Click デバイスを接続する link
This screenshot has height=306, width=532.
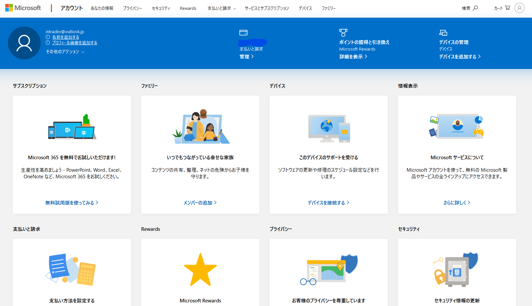328,203
